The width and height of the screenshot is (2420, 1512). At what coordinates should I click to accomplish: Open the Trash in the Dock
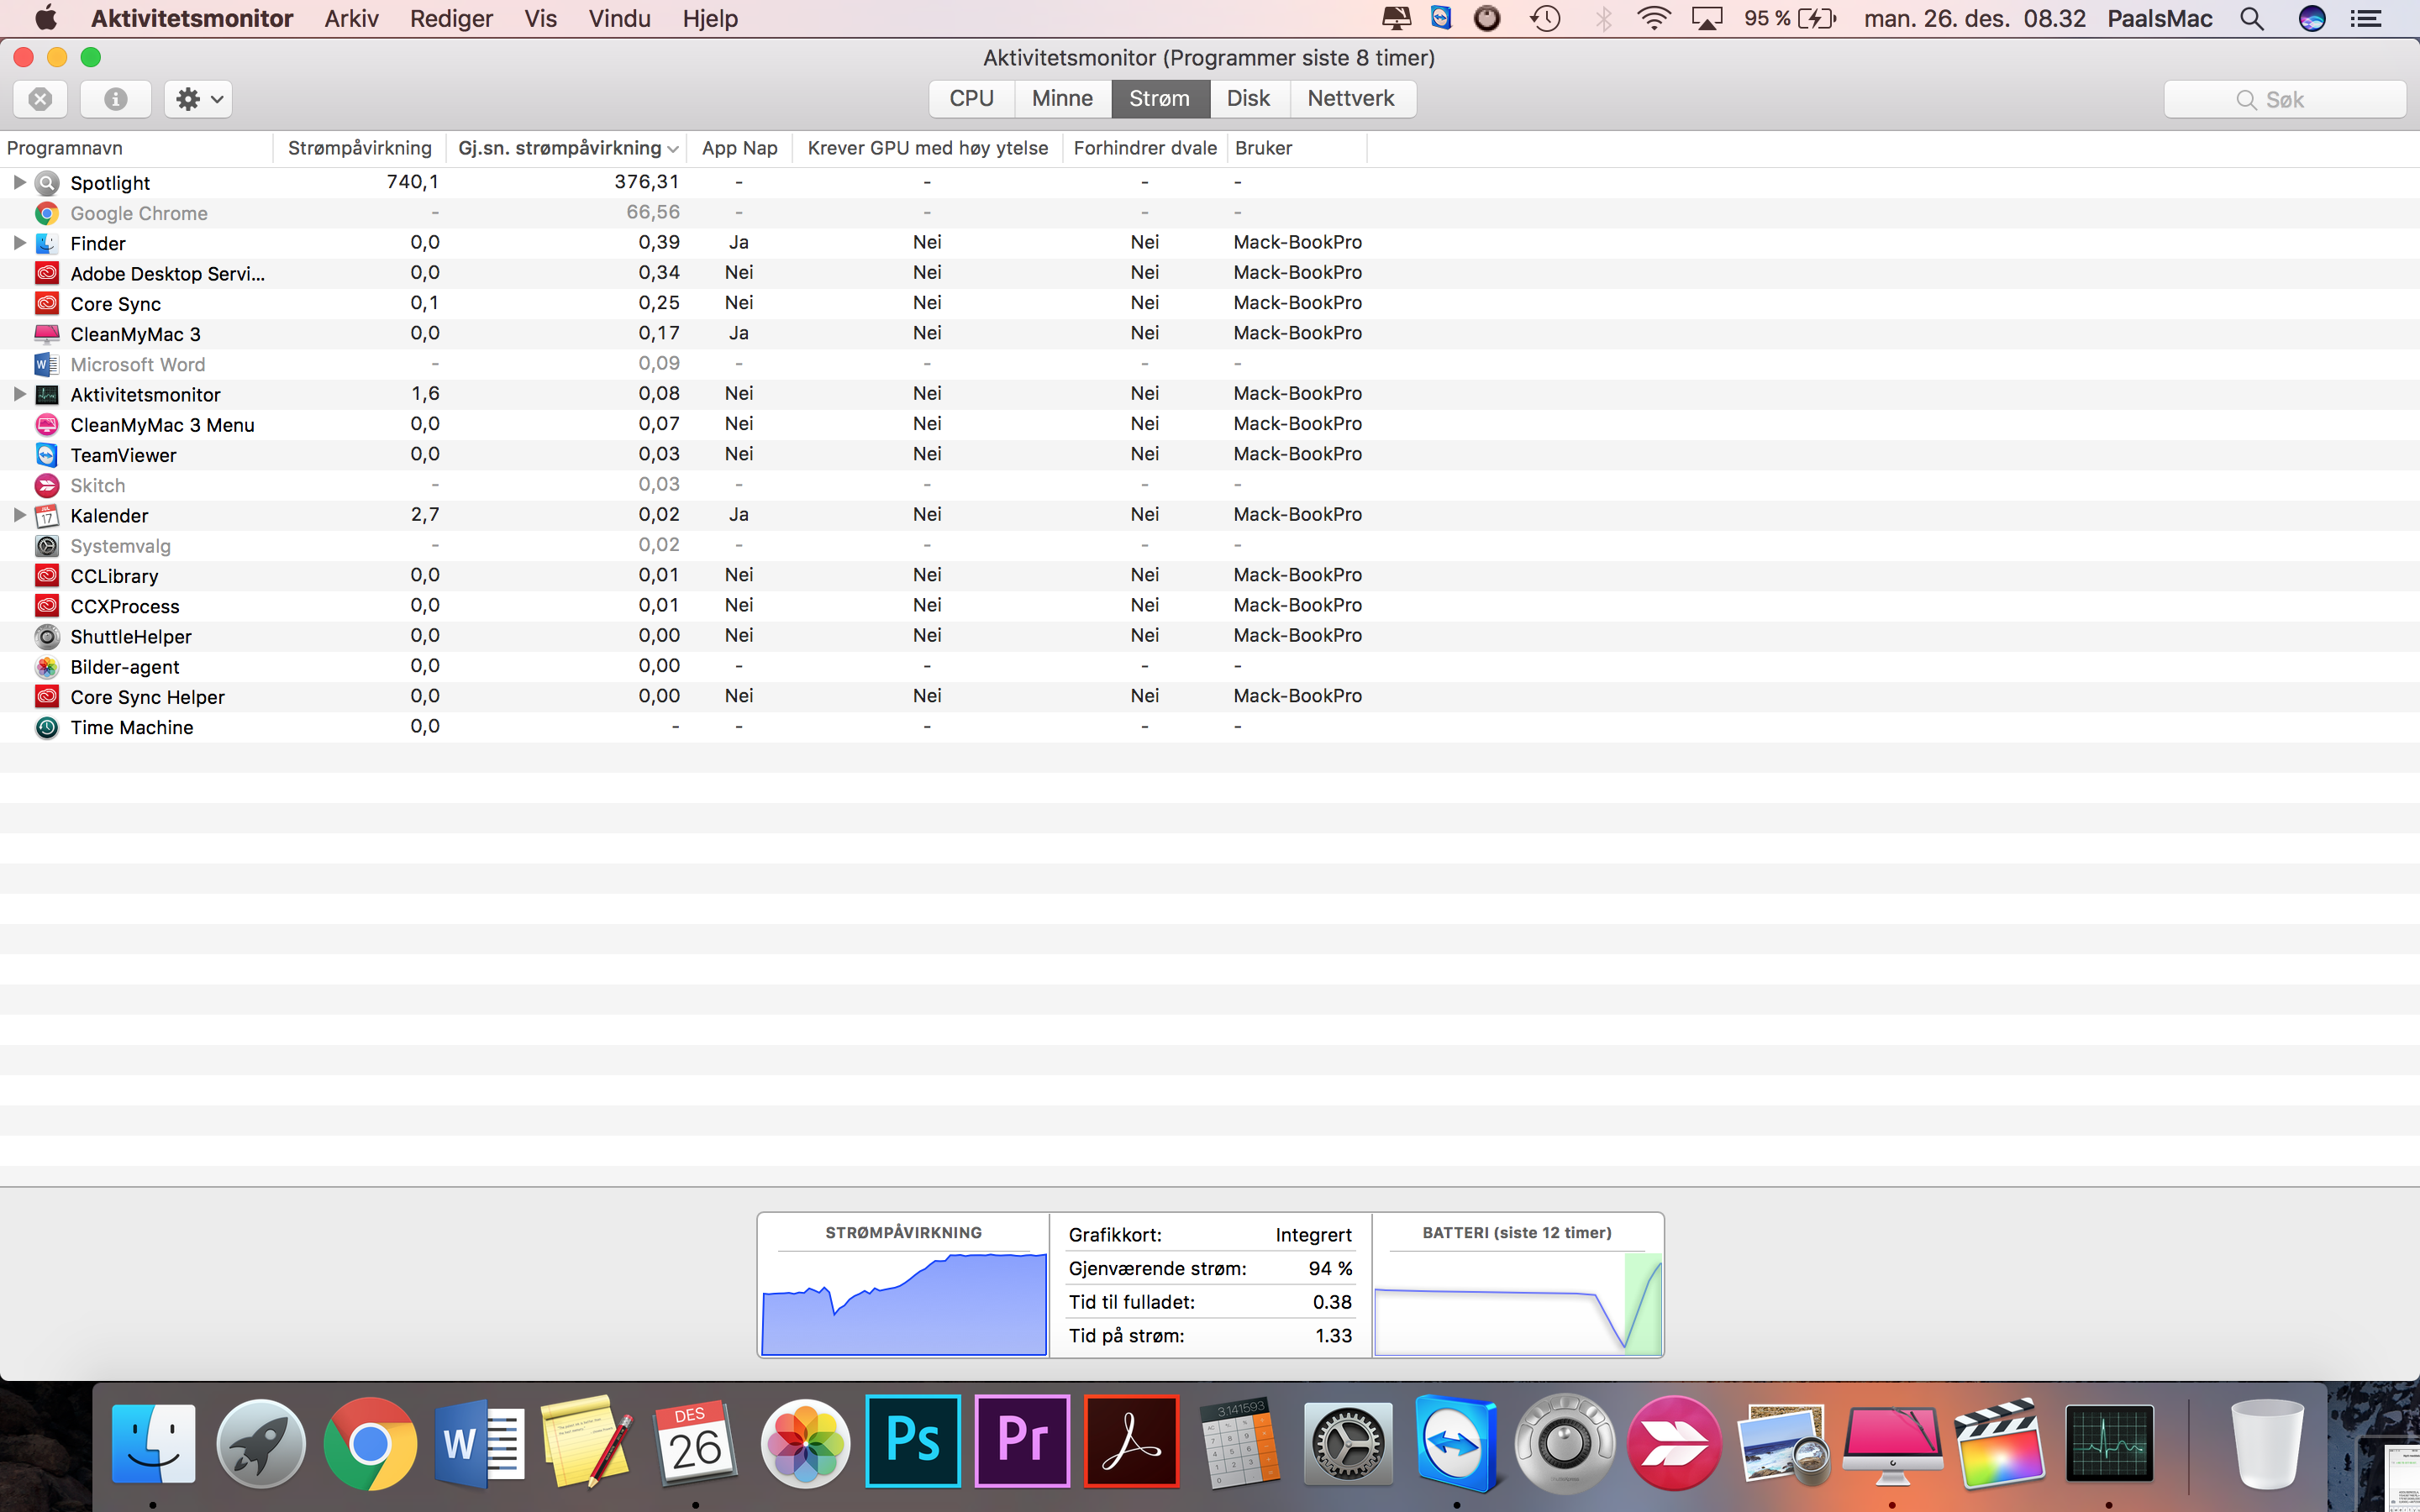coord(2266,1443)
